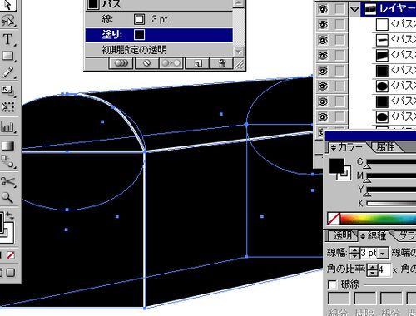416x316 pixels.
Task: Click the first dash field under 破線
Action: 339,298
